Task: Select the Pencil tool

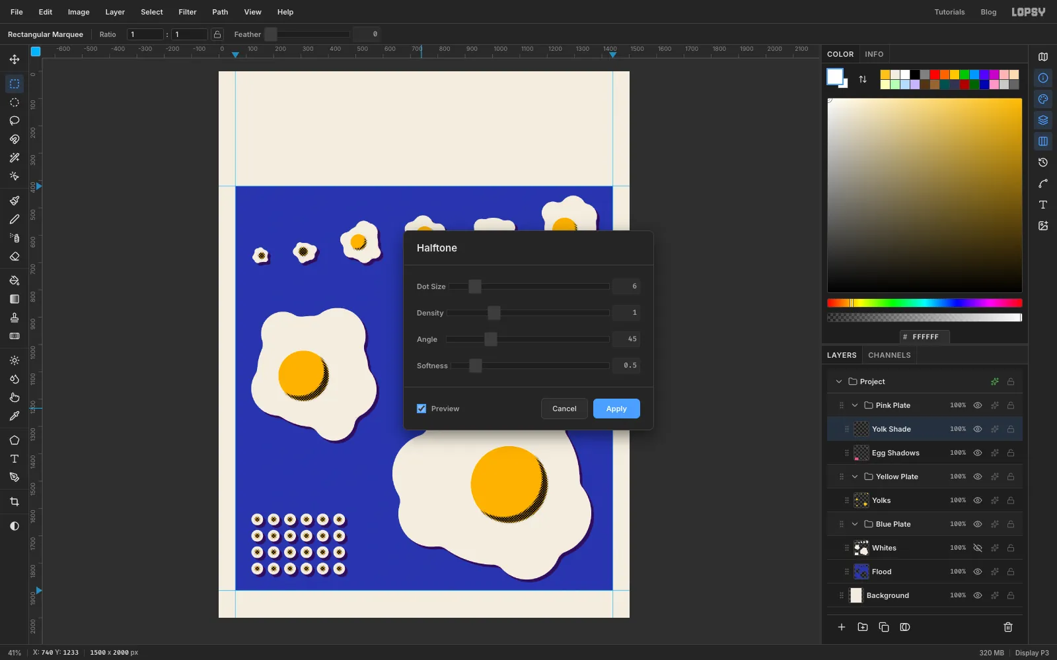Action: (15, 219)
